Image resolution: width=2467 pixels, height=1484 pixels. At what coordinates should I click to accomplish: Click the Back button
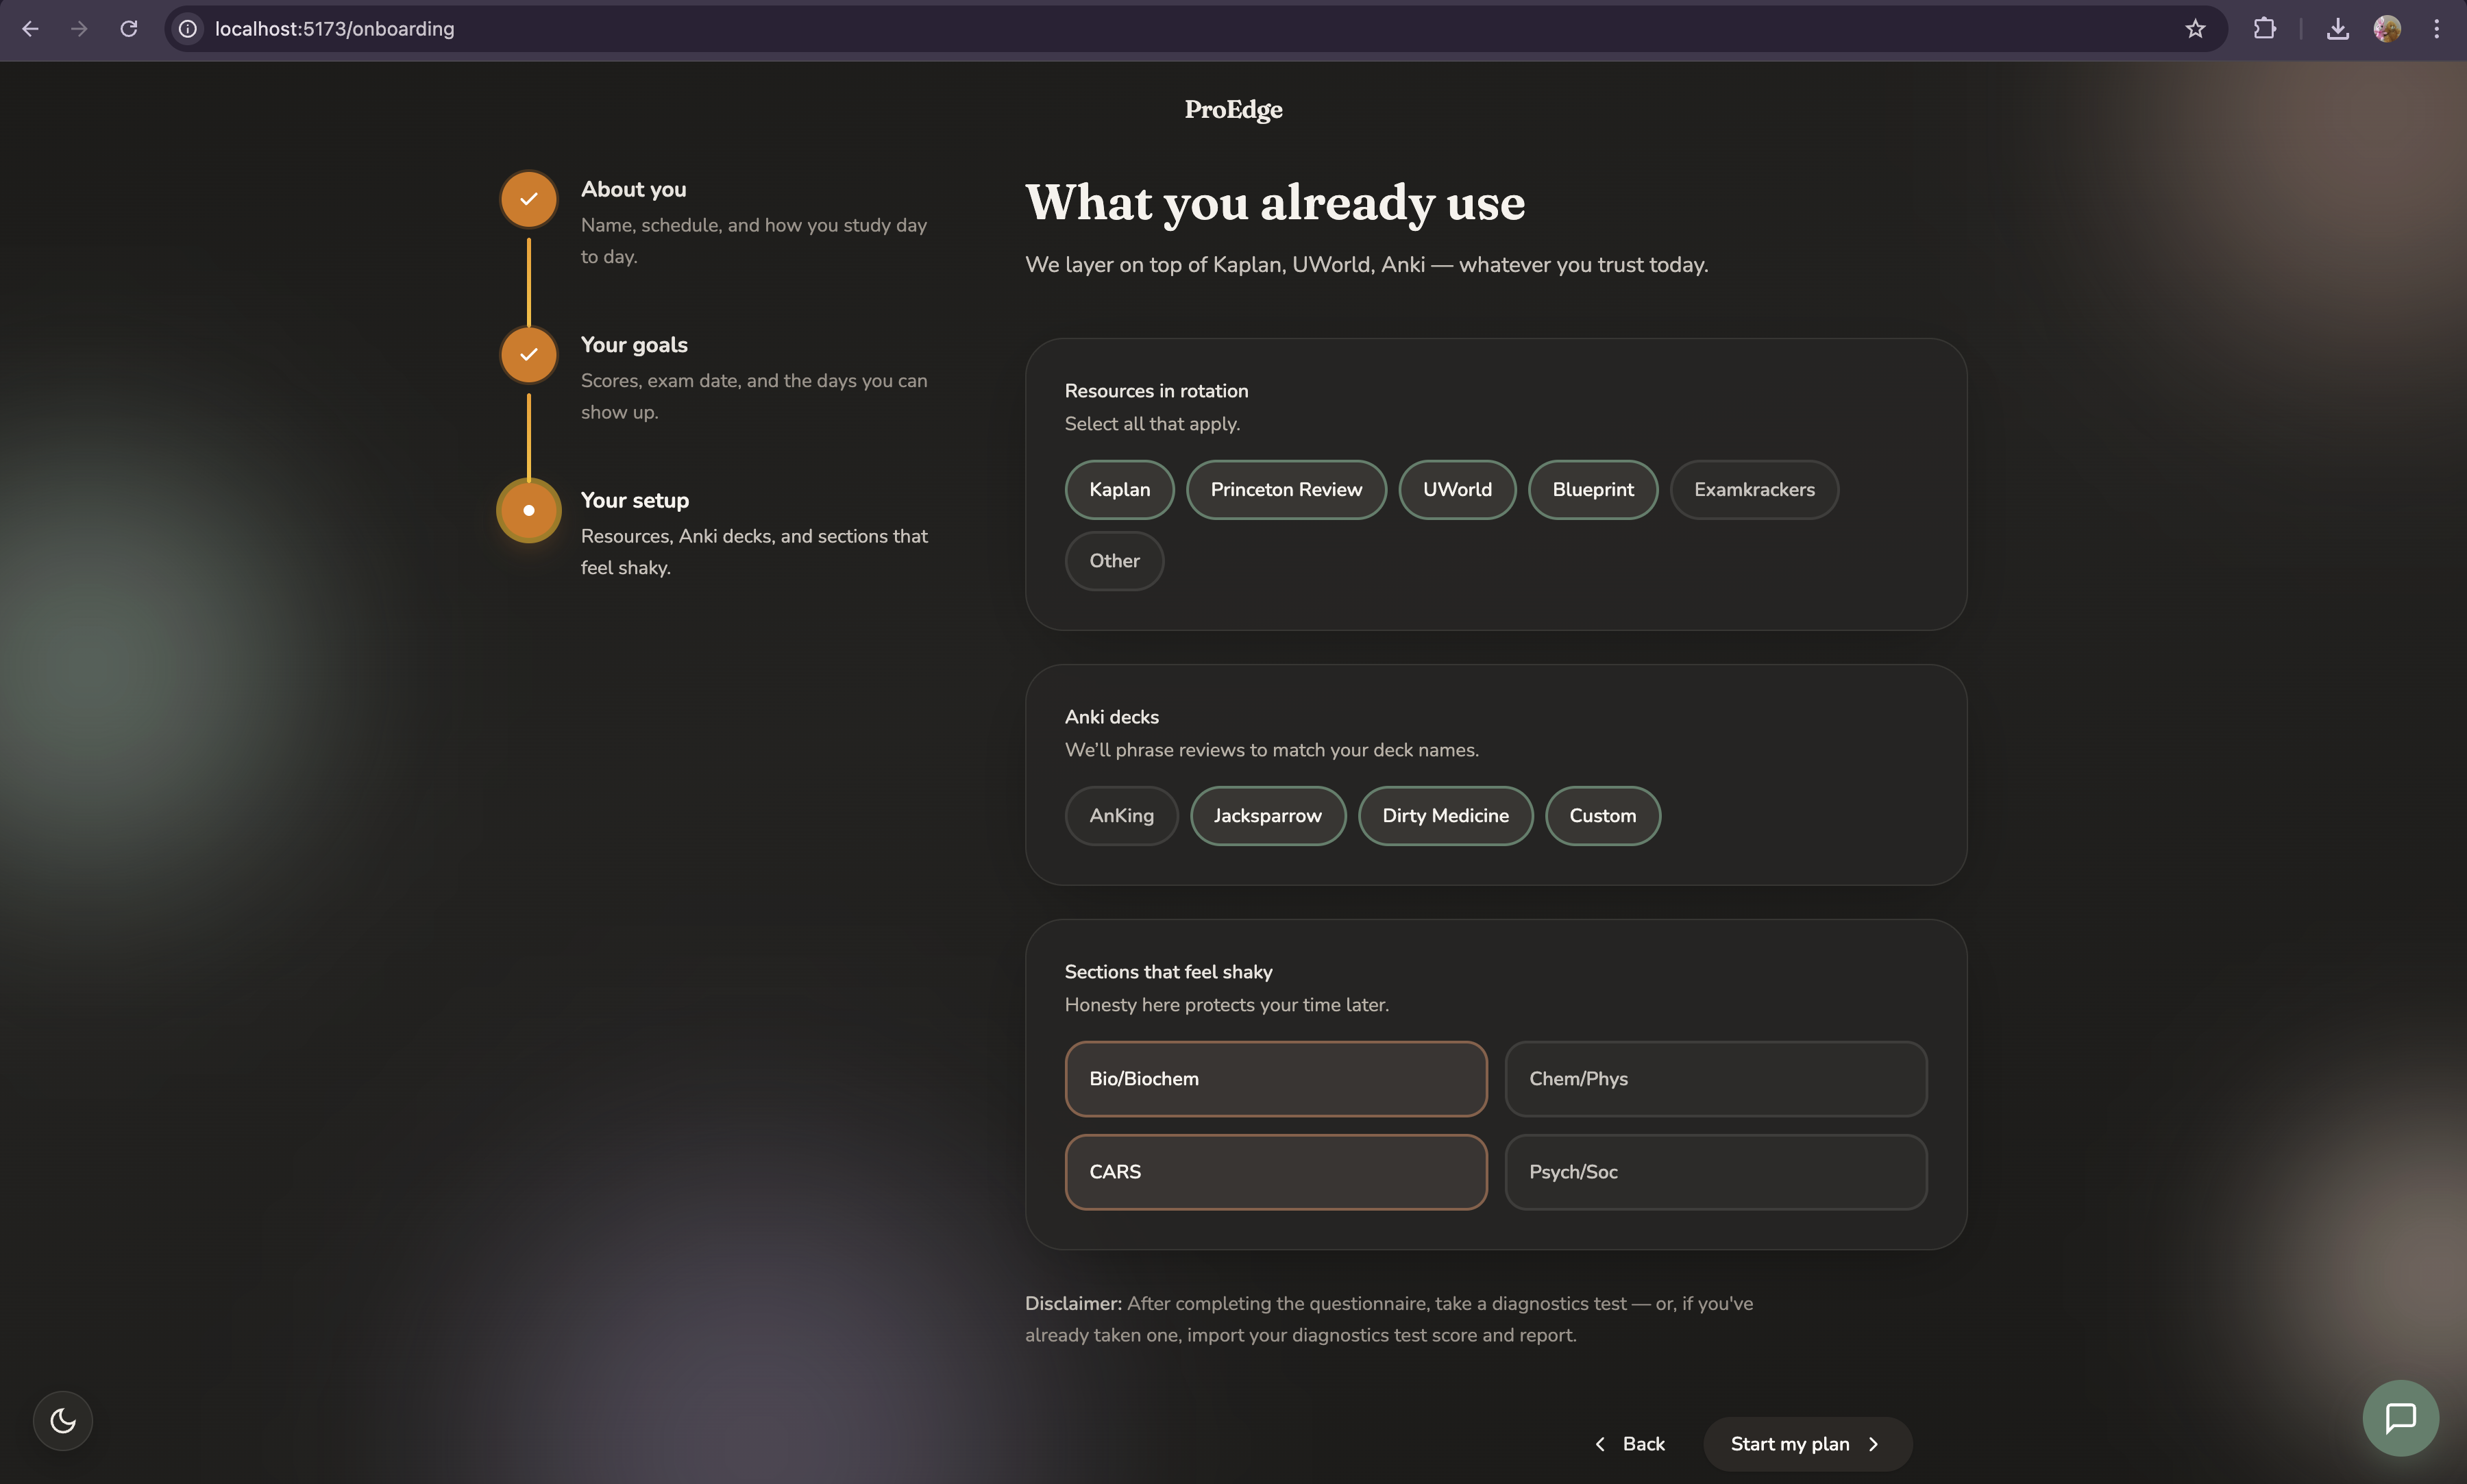1629,1443
